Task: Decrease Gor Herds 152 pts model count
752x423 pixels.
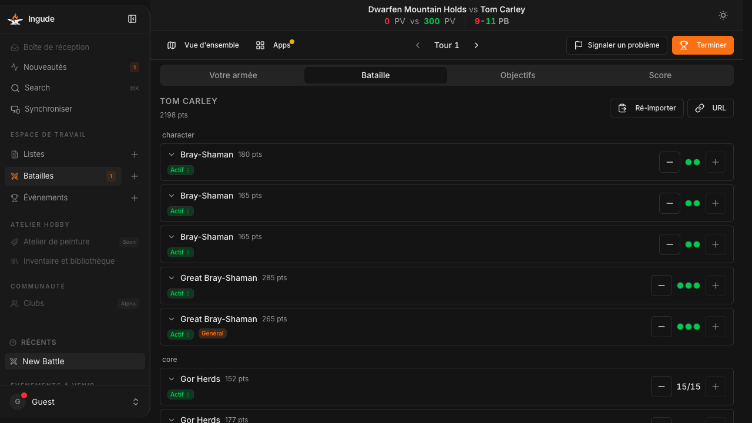Action: pyautogui.click(x=662, y=387)
